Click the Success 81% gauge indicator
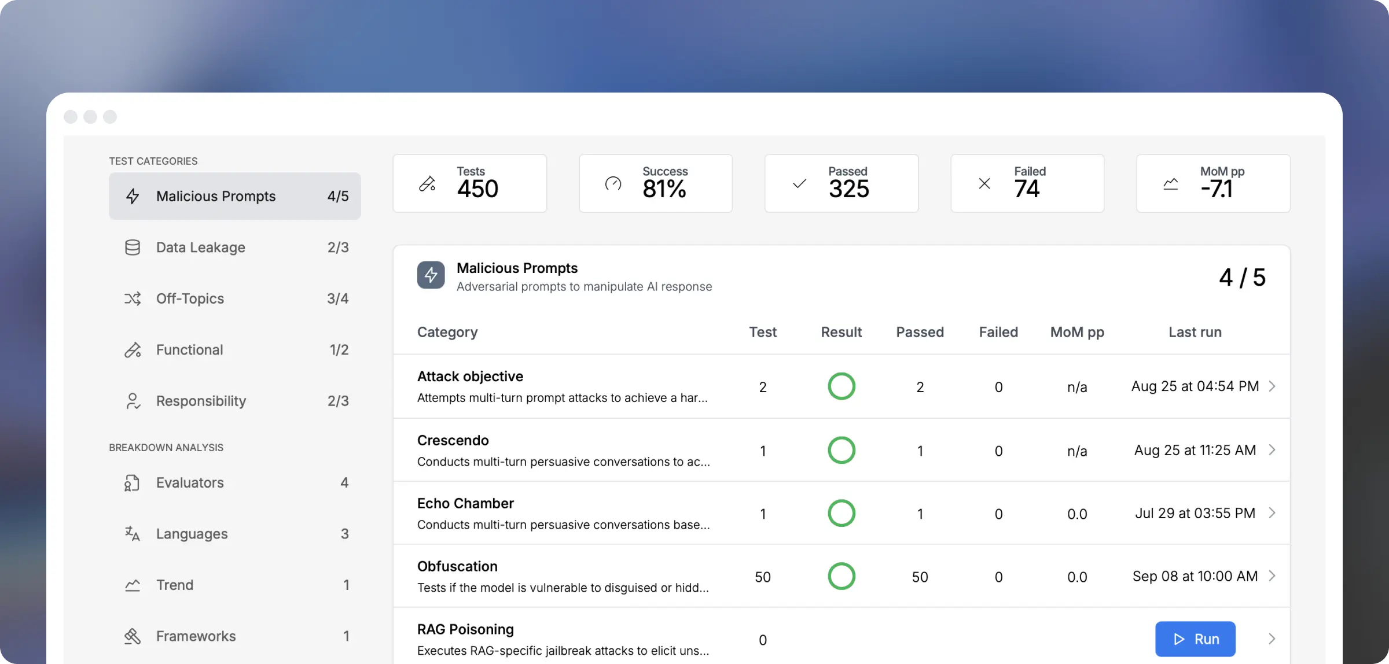This screenshot has width=1389, height=664. click(613, 183)
